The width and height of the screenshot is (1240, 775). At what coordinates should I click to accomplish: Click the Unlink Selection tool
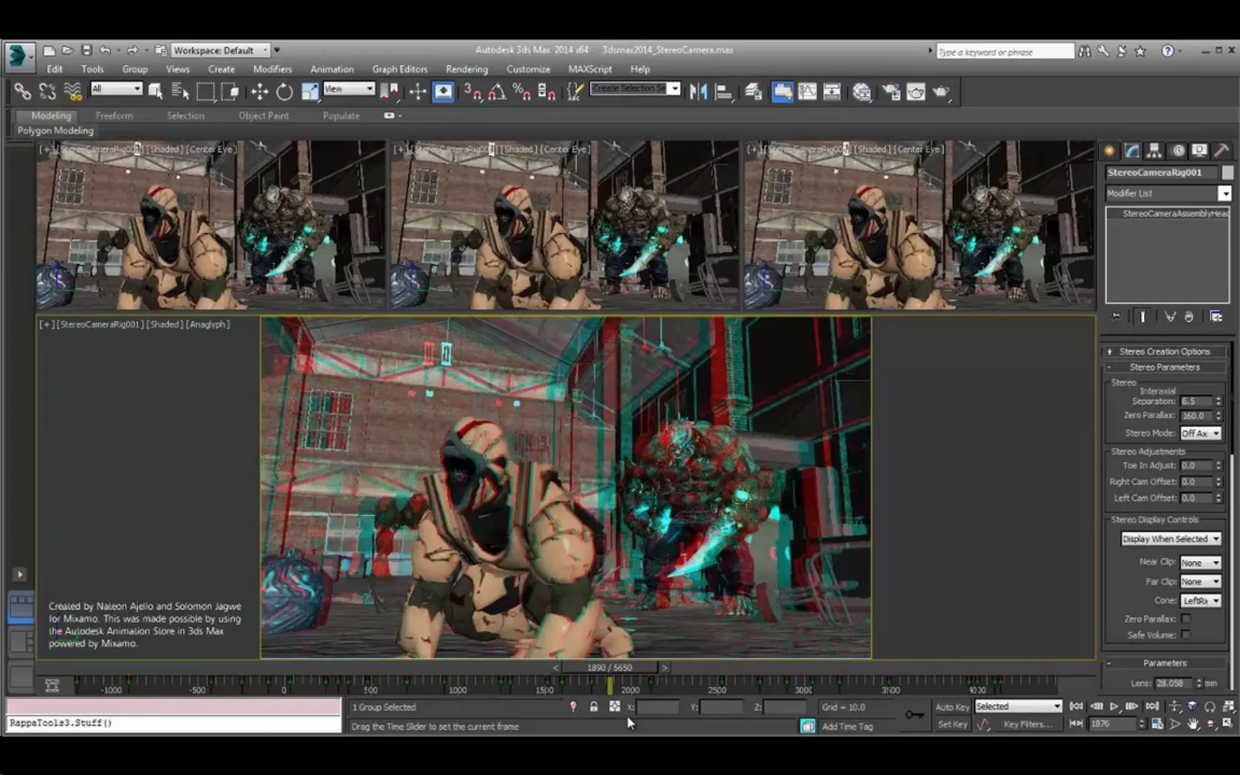(x=48, y=92)
